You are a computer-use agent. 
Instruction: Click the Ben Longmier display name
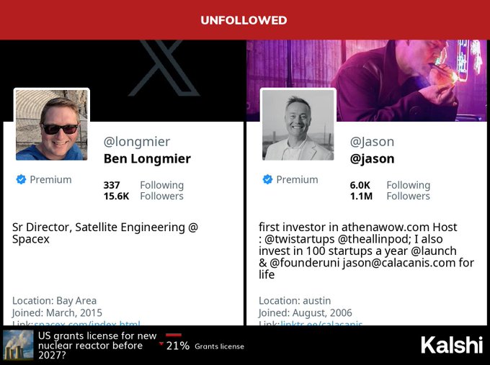pos(147,158)
